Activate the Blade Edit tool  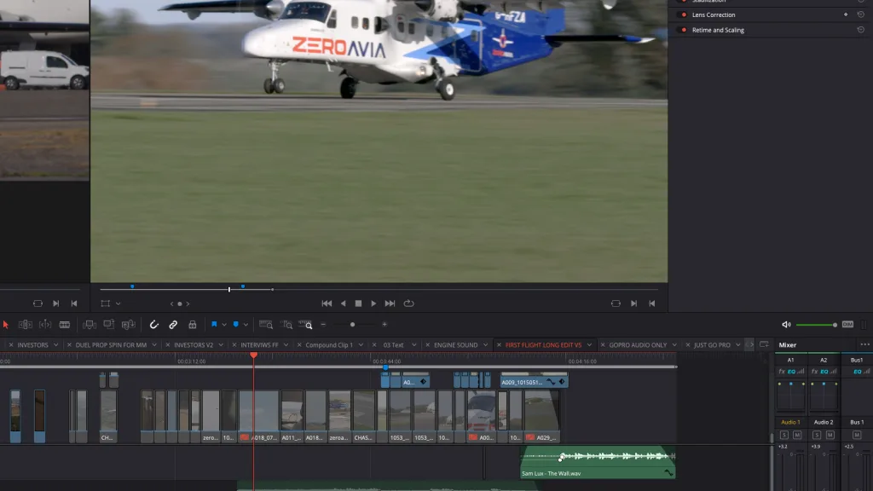click(65, 325)
